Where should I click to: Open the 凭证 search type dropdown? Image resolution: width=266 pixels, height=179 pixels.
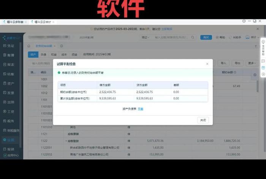[x=145, y=37]
